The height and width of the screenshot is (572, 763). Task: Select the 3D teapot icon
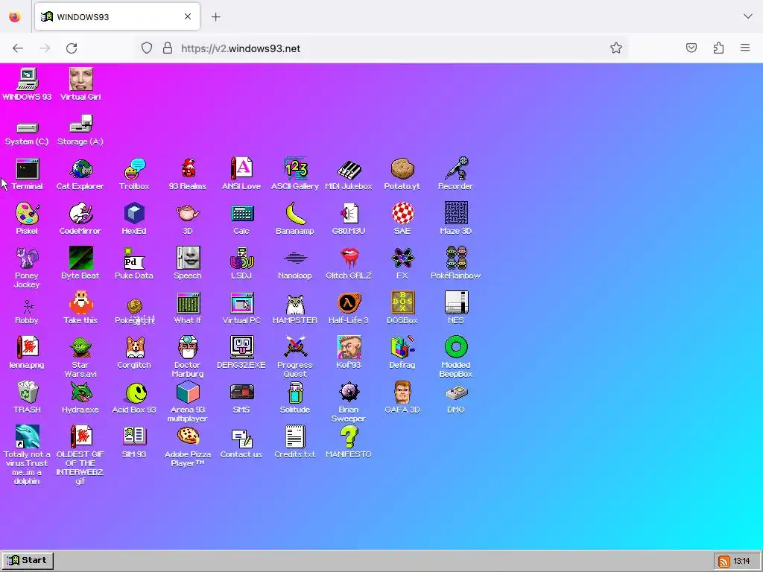pyautogui.click(x=188, y=214)
